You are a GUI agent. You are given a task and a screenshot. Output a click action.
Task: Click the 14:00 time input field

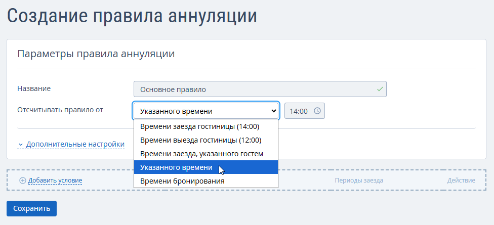point(300,111)
